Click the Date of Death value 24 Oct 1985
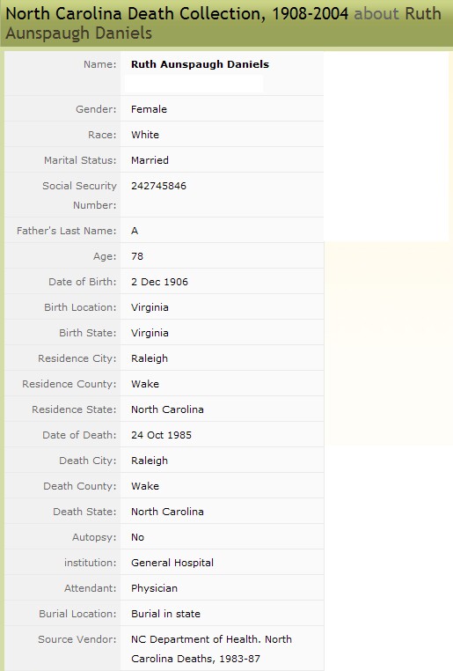The height and width of the screenshot is (671, 453). click(161, 435)
